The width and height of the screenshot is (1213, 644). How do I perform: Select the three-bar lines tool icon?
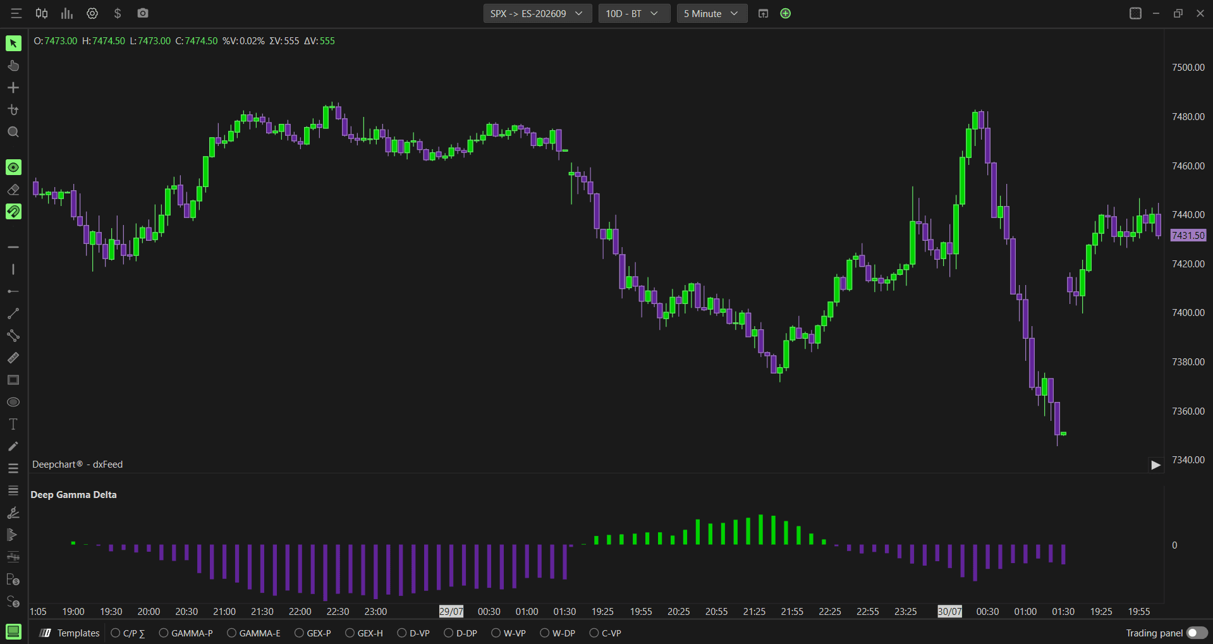[13, 468]
